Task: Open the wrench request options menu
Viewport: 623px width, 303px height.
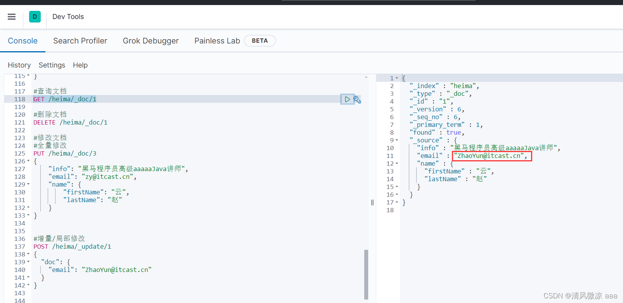Action: [357, 100]
